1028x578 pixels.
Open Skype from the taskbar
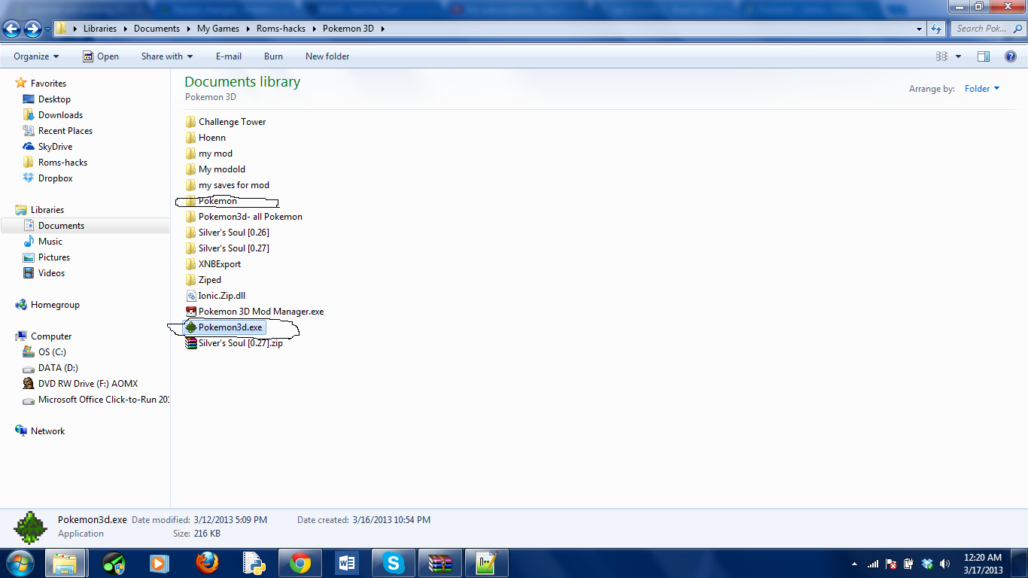point(394,563)
